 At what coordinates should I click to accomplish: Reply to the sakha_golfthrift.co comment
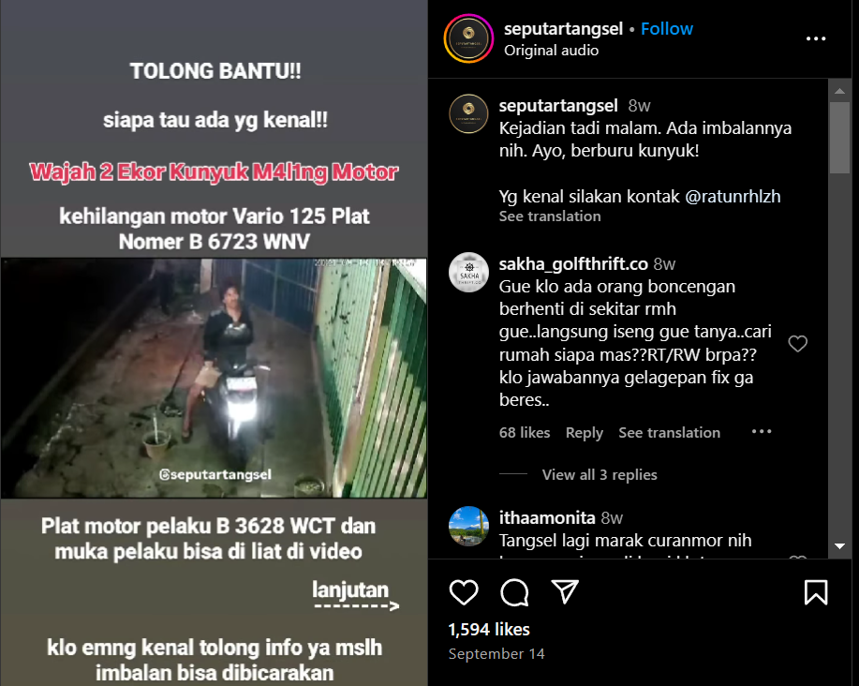pyautogui.click(x=584, y=433)
